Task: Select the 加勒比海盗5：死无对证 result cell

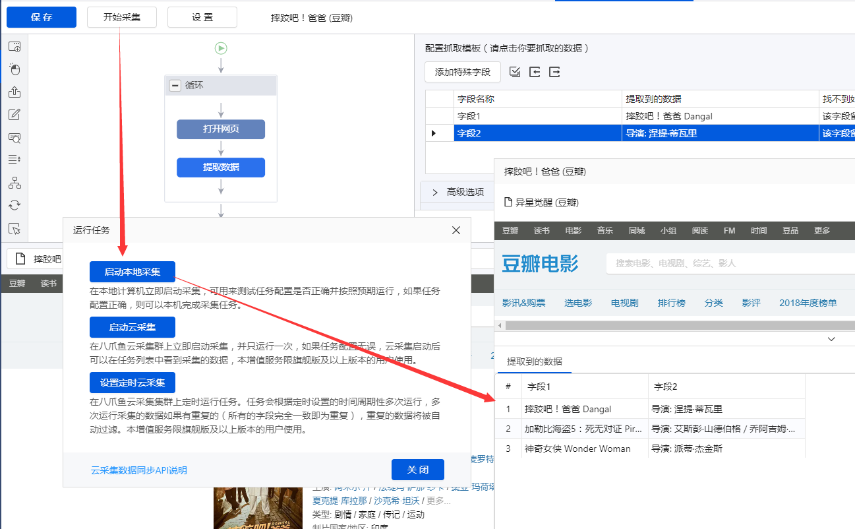Action: [583, 429]
